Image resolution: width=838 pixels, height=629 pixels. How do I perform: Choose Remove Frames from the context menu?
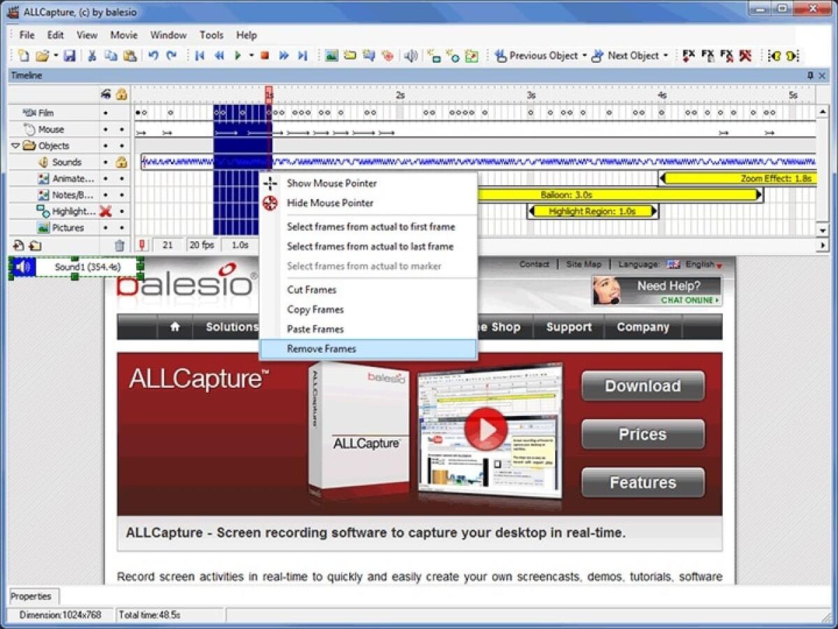321,348
